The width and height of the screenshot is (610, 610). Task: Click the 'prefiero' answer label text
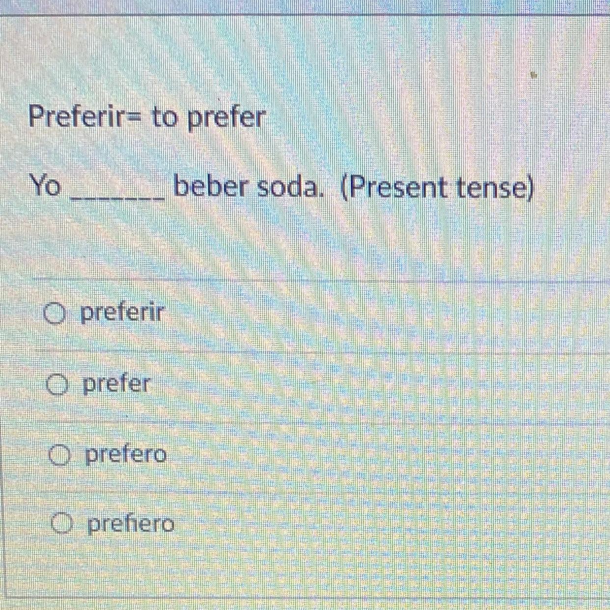pyautogui.click(x=131, y=525)
